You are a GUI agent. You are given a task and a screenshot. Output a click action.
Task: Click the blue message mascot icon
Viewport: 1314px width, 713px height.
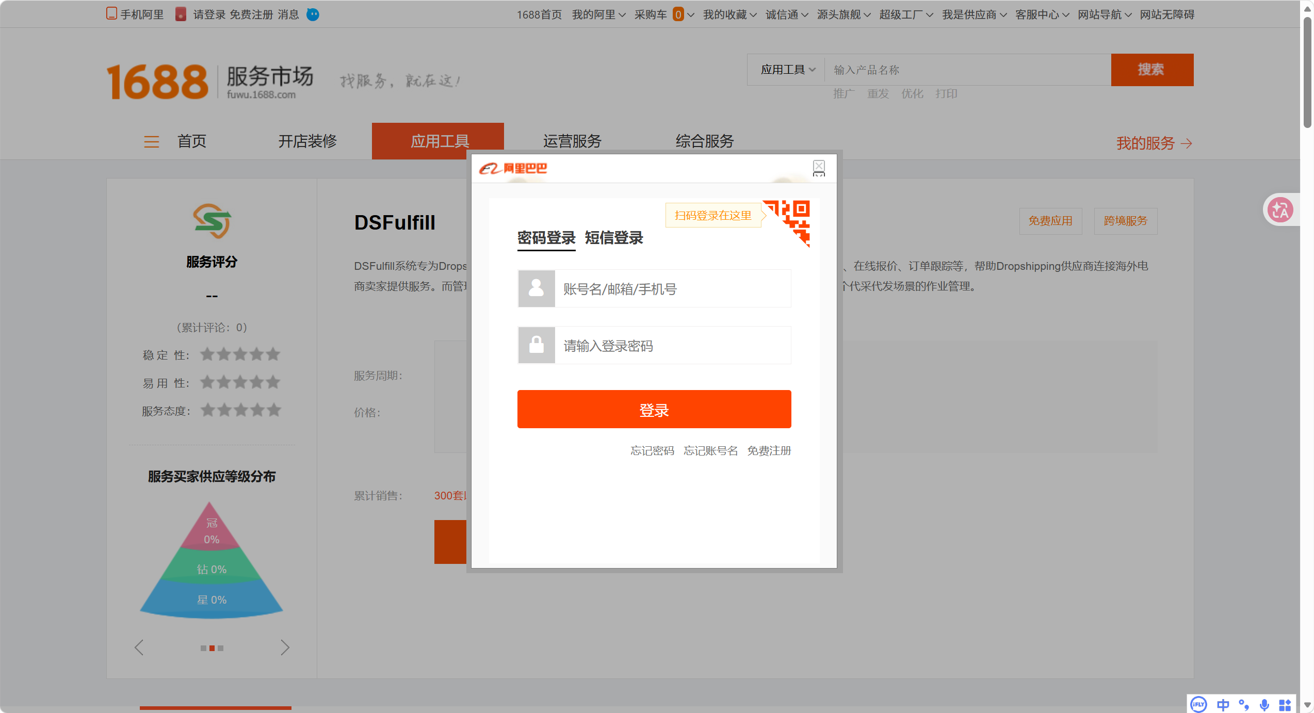[x=313, y=14]
